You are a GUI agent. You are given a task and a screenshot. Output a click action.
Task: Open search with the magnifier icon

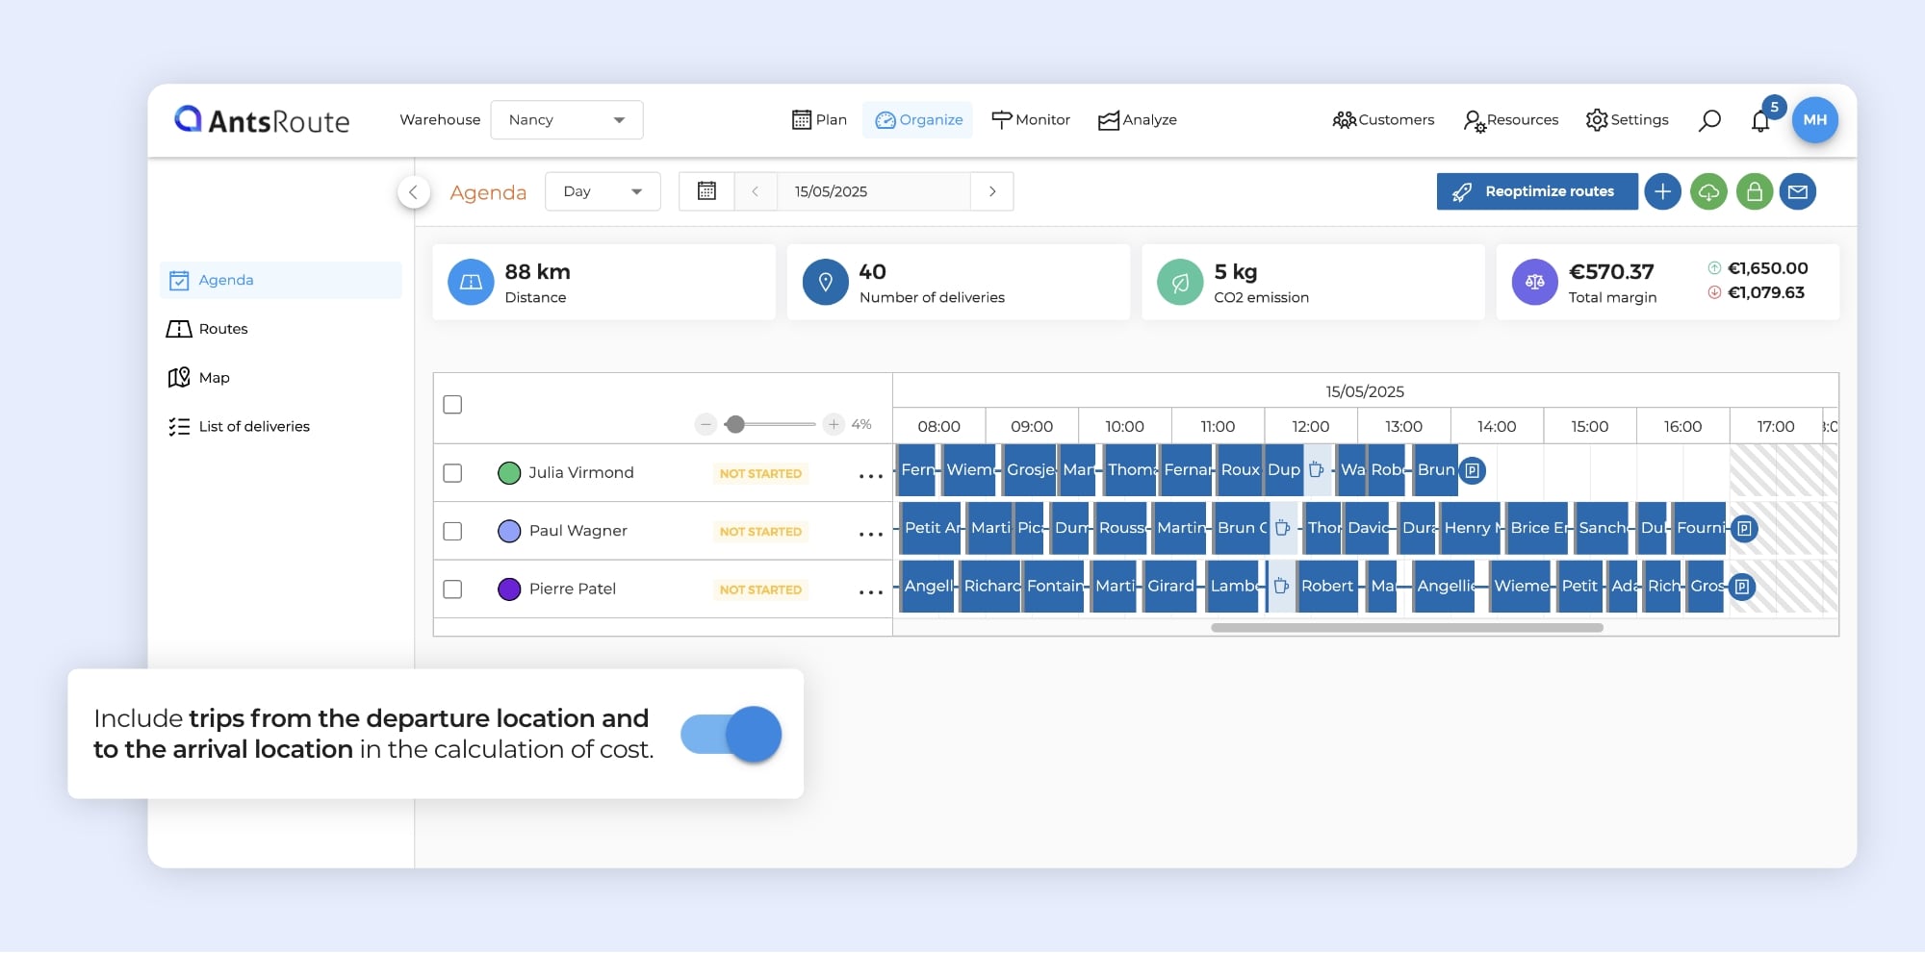coord(1709,120)
